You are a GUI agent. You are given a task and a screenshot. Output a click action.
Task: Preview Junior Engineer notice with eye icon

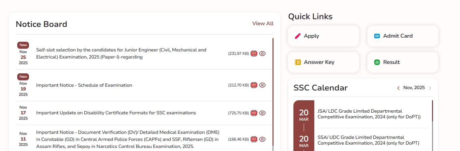tap(262, 53)
